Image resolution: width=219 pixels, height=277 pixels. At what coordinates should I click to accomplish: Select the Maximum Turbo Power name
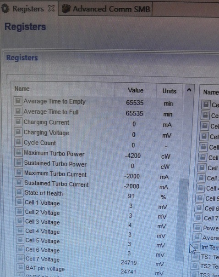pos(54,153)
